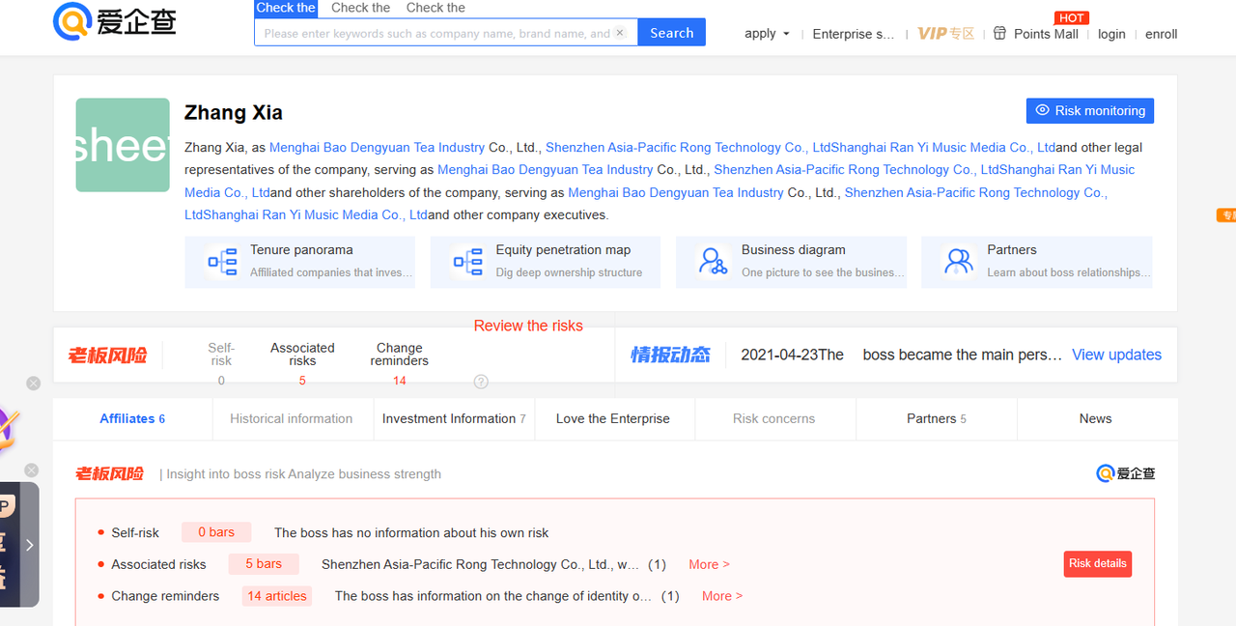Click the 0 bars badge
The width and height of the screenshot is (1236, 626).
pyautogui.click(x=216, y=532)
